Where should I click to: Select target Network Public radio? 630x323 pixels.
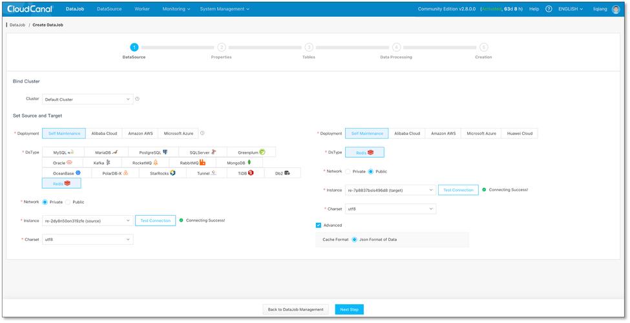click(370, 172)
